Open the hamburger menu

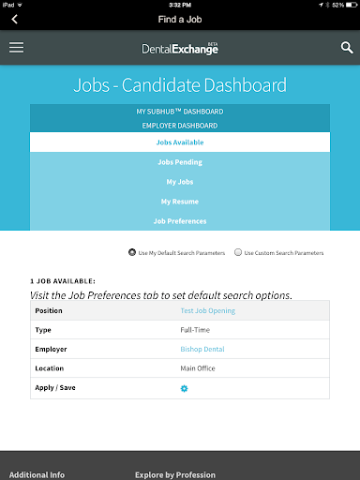click(x=16, y=48)
